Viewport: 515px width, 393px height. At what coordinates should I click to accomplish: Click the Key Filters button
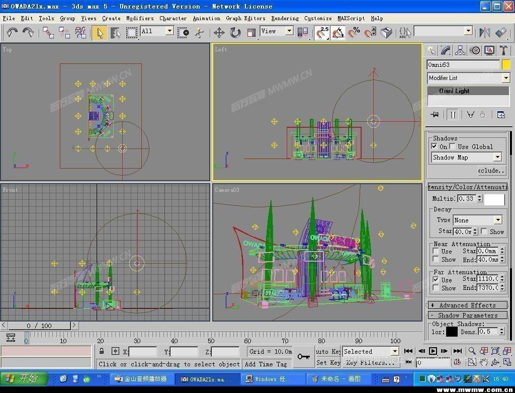pyautogui.click(x=371, y=363)
